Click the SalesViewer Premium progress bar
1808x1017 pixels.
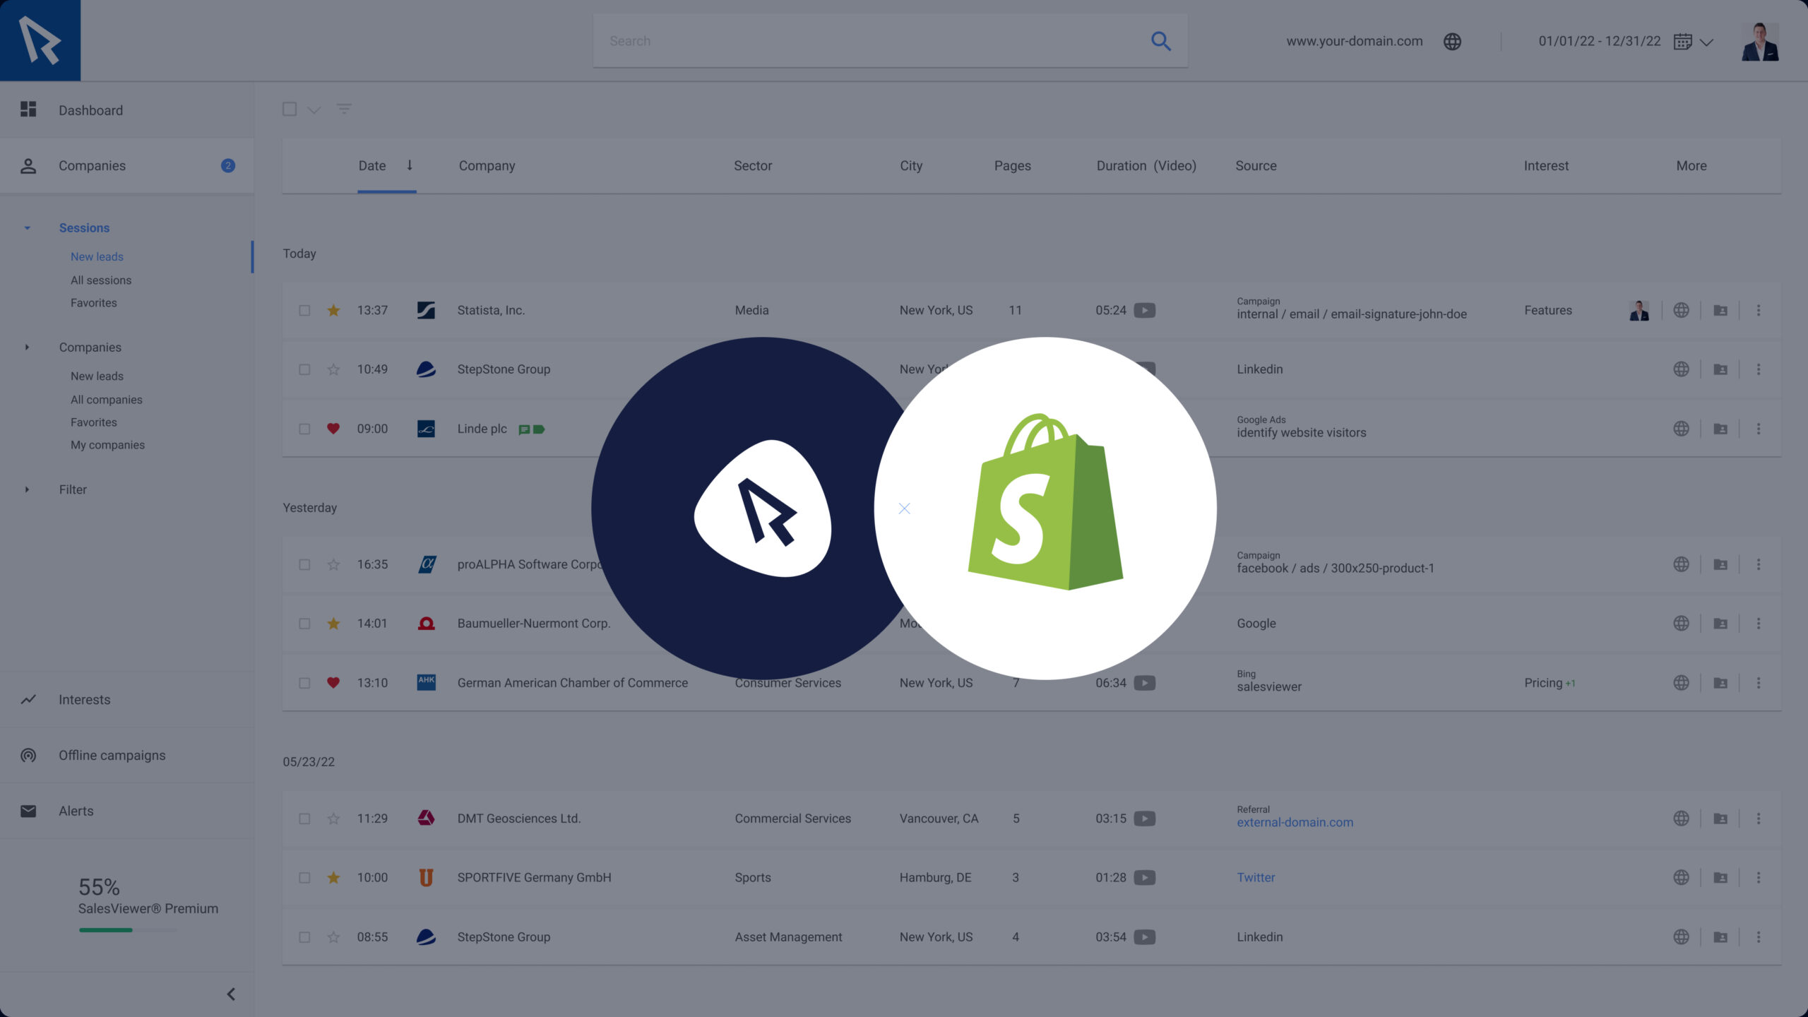pos(128,930)
